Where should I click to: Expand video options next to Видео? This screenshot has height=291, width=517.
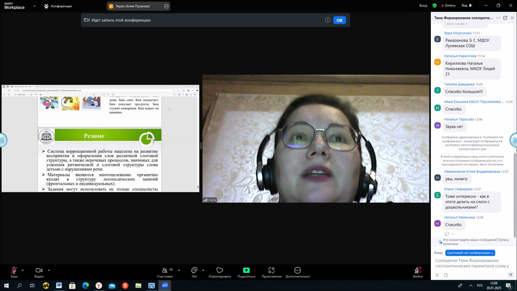pyautogui.click(x=49, y=271)
